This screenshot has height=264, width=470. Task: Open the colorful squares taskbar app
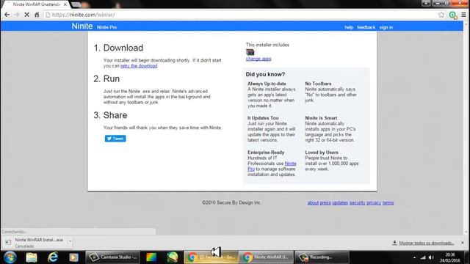151,257
